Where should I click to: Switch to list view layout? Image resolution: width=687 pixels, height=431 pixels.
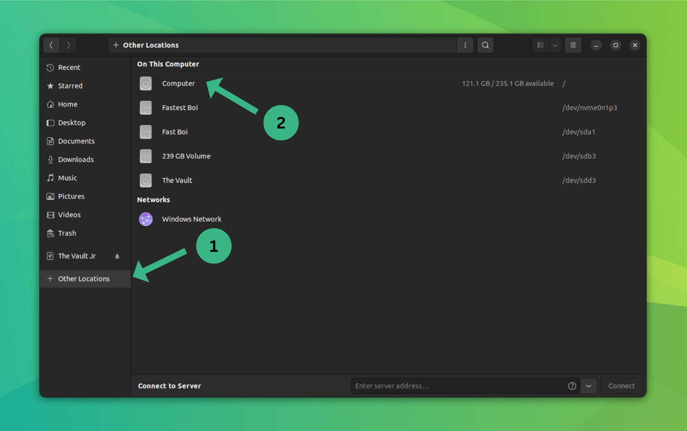[540, 45]
